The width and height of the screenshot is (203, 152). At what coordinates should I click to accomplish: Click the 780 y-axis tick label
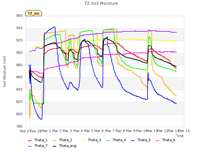click(19, 126)
